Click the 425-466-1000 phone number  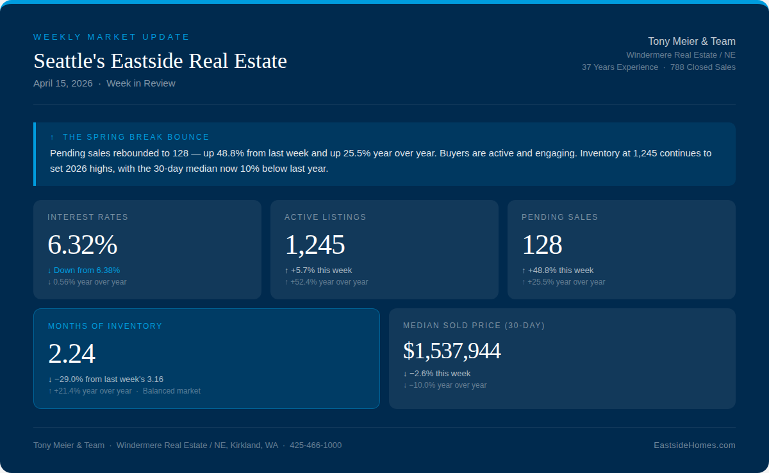(315, 445)
